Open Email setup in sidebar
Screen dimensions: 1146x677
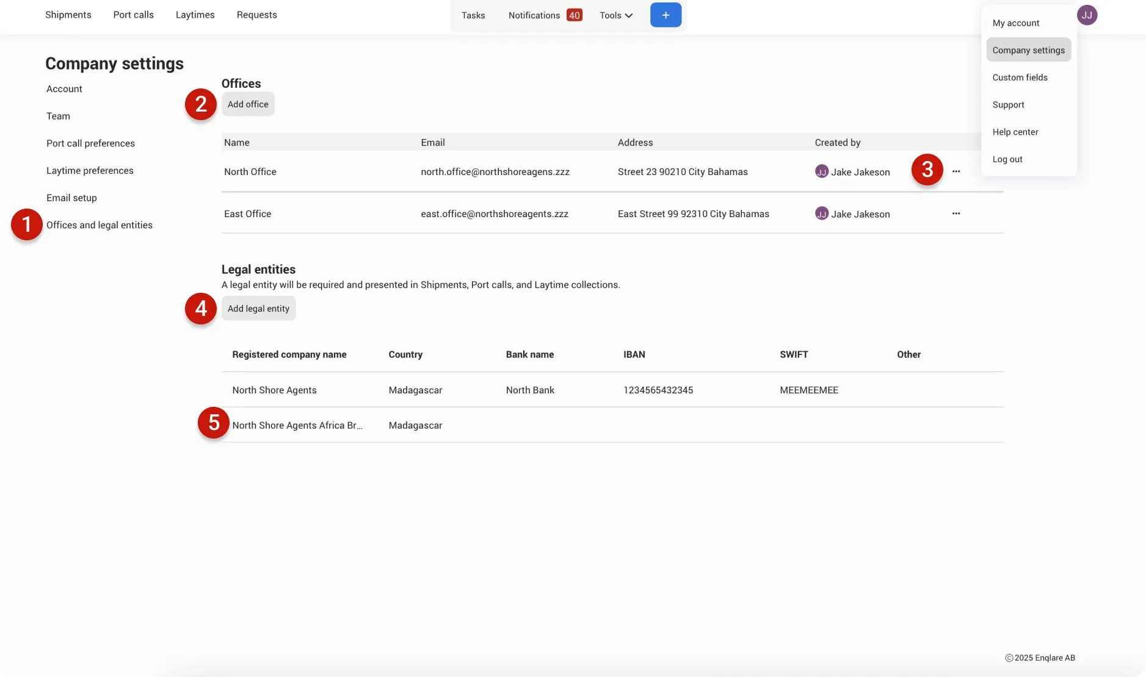[x=71, y=198]
